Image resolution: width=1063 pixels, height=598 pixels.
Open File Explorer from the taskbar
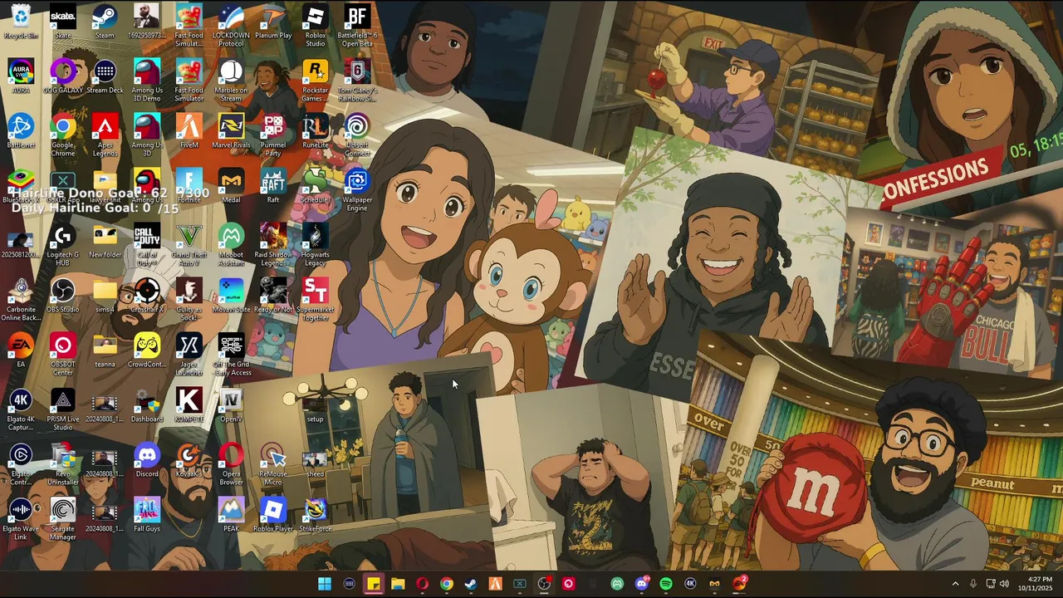click(398, 584)
